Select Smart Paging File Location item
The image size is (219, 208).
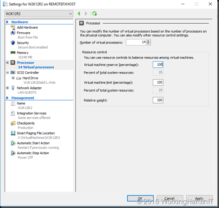pos(36,133)
